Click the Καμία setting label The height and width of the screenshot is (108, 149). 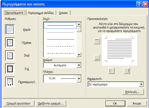click(27, 30)
